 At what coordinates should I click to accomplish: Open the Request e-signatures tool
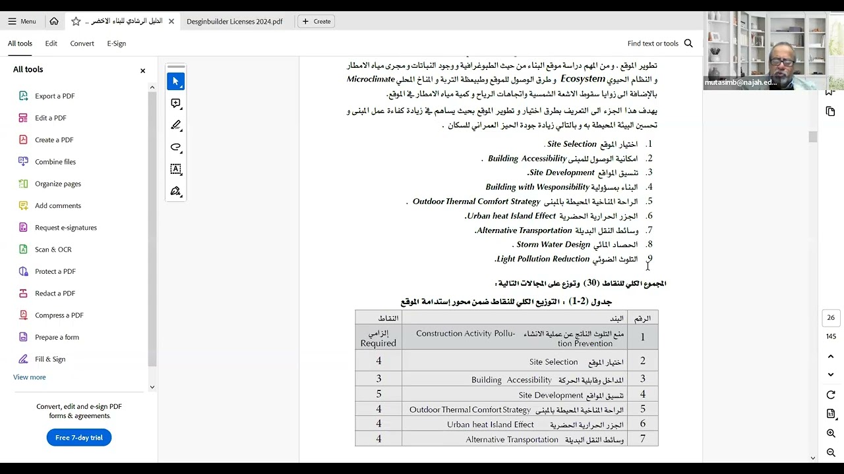click(66, 228)
